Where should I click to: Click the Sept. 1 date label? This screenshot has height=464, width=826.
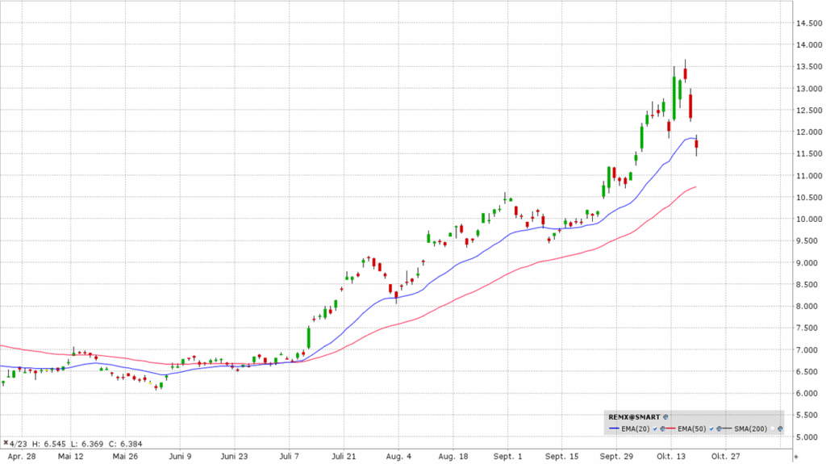coord(508,456)
